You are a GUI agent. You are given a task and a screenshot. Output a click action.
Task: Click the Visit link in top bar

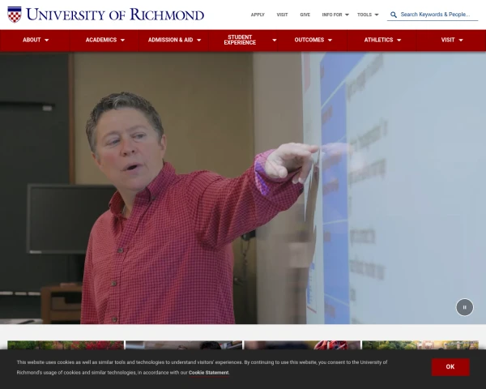(282, 15)
